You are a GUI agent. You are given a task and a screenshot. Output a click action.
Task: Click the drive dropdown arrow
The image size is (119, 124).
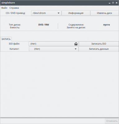58,13
